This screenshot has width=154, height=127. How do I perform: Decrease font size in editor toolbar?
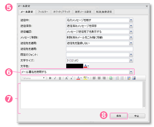pyautogui.click(x=72, y=78)
